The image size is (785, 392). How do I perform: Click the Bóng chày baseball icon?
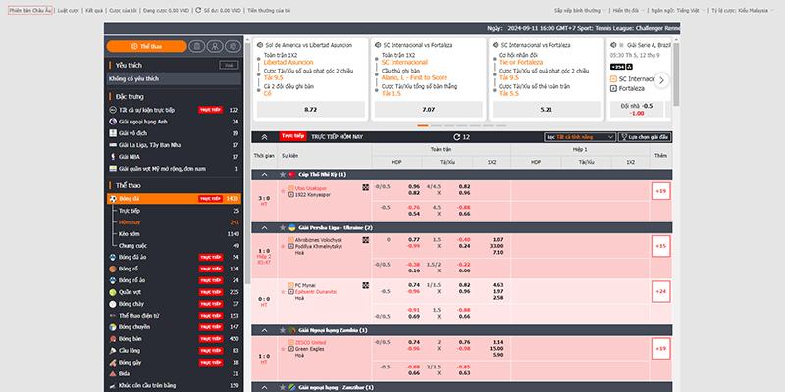(113, 304)
